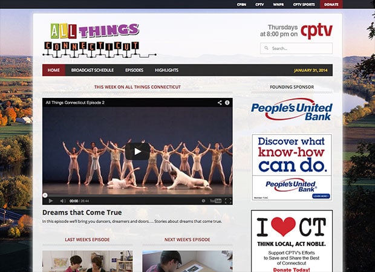Screen dimensions: 375x272
Task: Click the YouTube logo in player
Action: point(215,201)
